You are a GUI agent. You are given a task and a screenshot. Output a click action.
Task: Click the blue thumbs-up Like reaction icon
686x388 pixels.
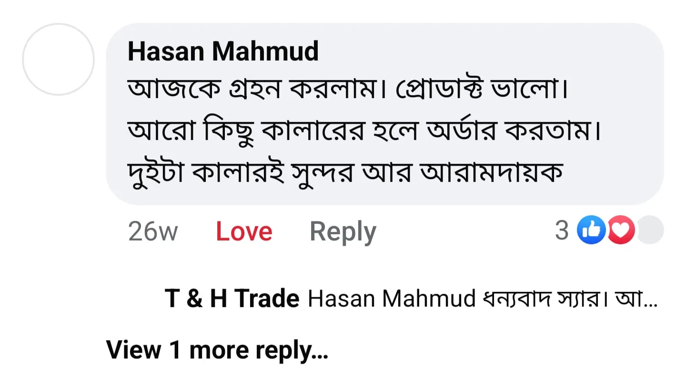click(591, 230)
